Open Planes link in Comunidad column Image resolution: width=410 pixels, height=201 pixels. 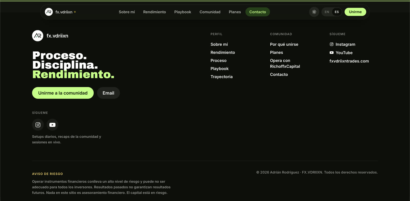pyautogui.click(x=276, y=52)
